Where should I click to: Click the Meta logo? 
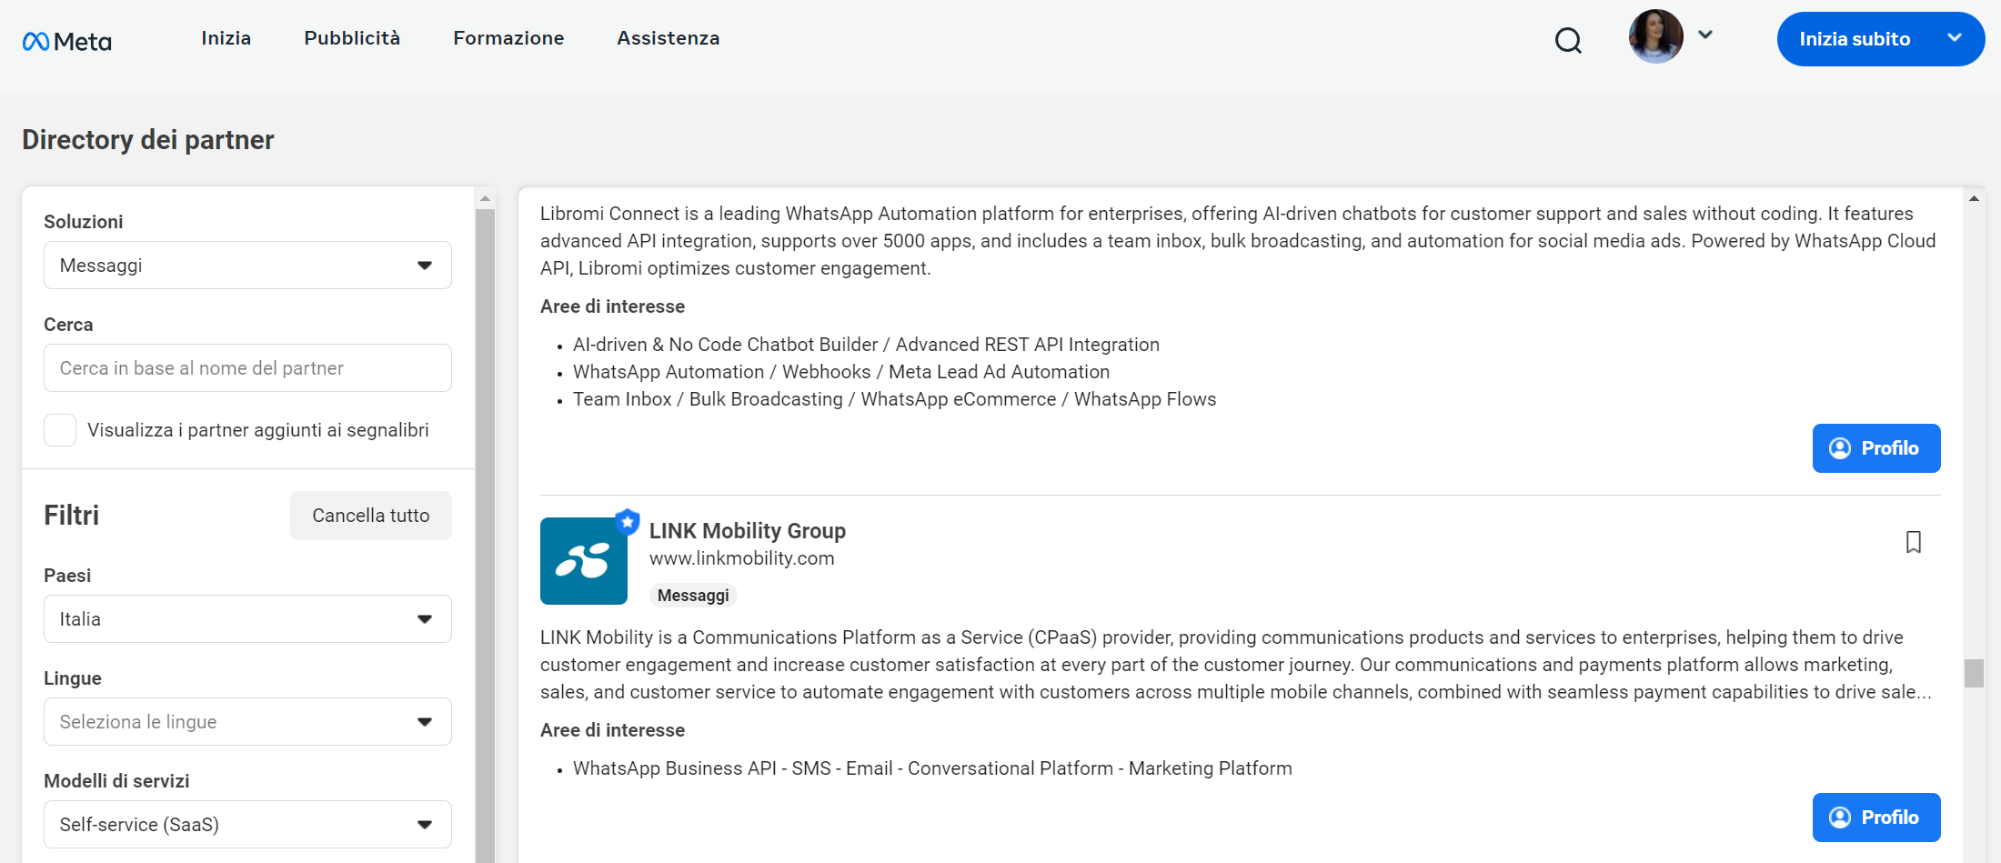coord(65,40)
